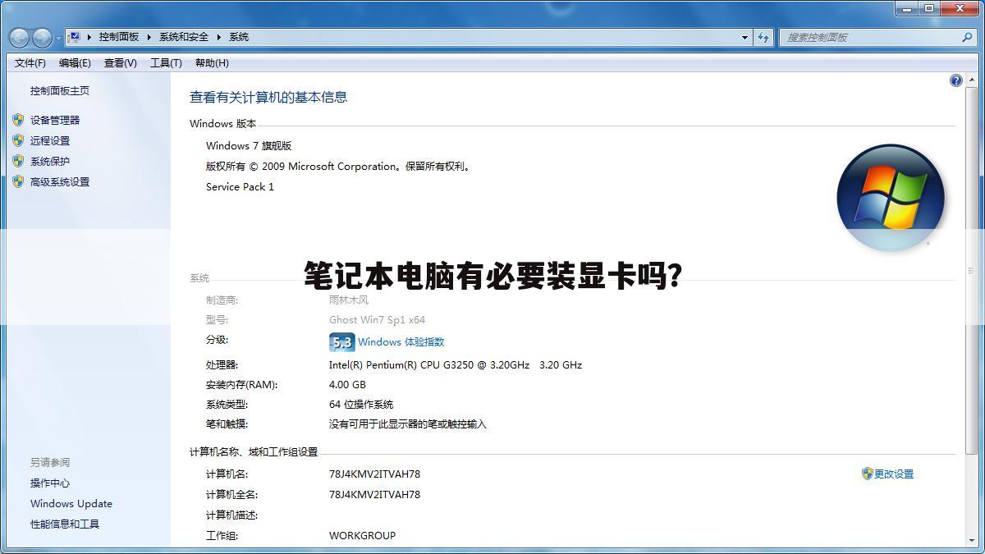Close the System window
Image resolution: width=985 pixels, height=554 pixels.
click(x=960, y=8)
